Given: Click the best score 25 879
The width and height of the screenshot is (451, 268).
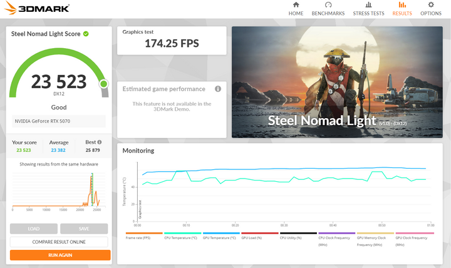Looking at the screenshot, I should click(x=93, y=150).
